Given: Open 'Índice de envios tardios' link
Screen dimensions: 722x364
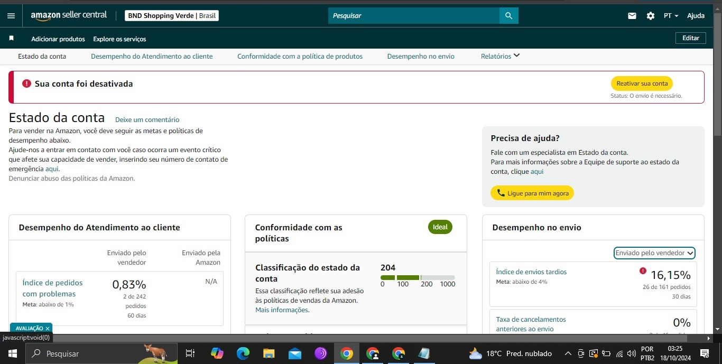Looking at the screenshot, I should [531, 272].
